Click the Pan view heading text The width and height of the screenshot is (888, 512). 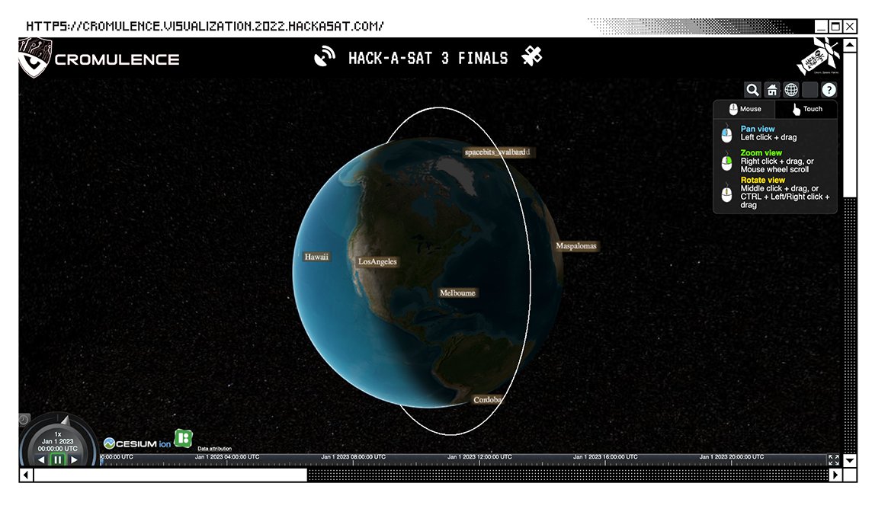(757, 129)
